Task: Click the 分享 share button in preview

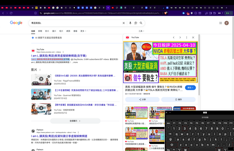Action: pos(142,100)
